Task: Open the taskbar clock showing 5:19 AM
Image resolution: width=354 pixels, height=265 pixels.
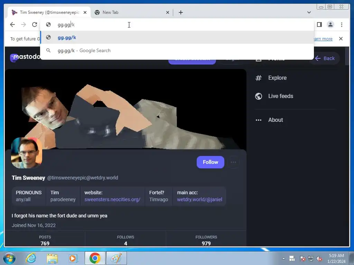Action: (x=336, y=258)
